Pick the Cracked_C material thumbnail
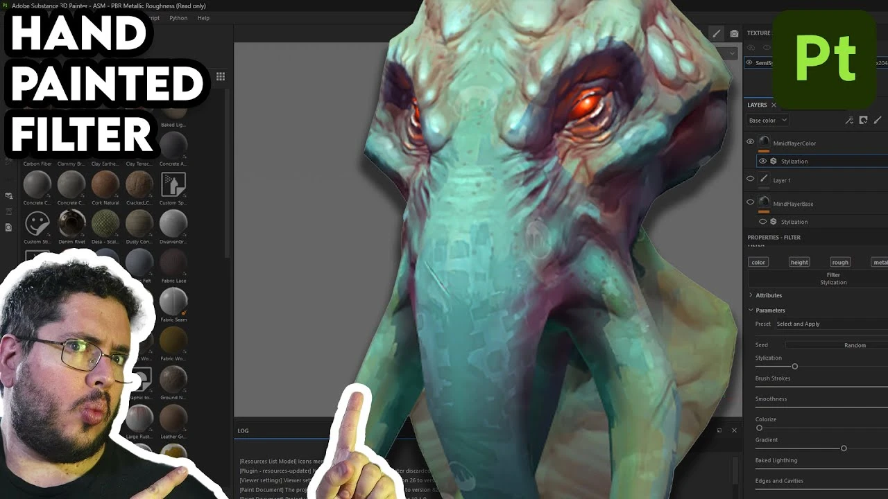The image size is (888, 499). click(139, 184)
